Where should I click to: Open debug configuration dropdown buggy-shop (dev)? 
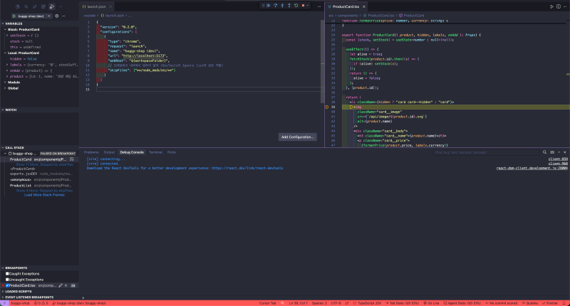click(33, 16)
